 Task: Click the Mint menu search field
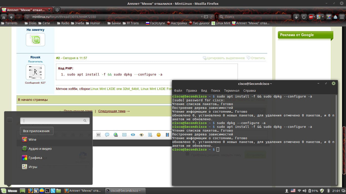53,121
